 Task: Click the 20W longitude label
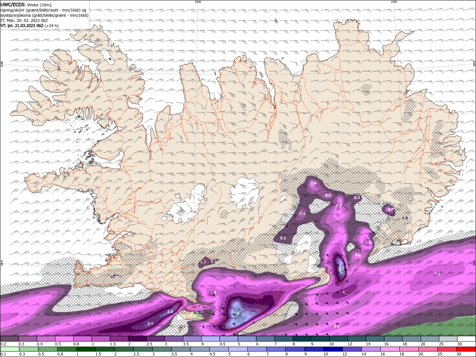pyautogui.click(x=198, y=2)
